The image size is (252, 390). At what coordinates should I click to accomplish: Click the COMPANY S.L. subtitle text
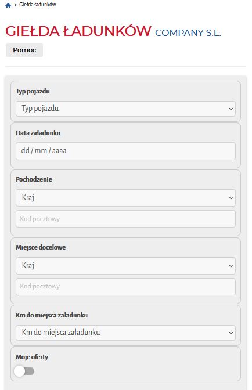(188, 33)
